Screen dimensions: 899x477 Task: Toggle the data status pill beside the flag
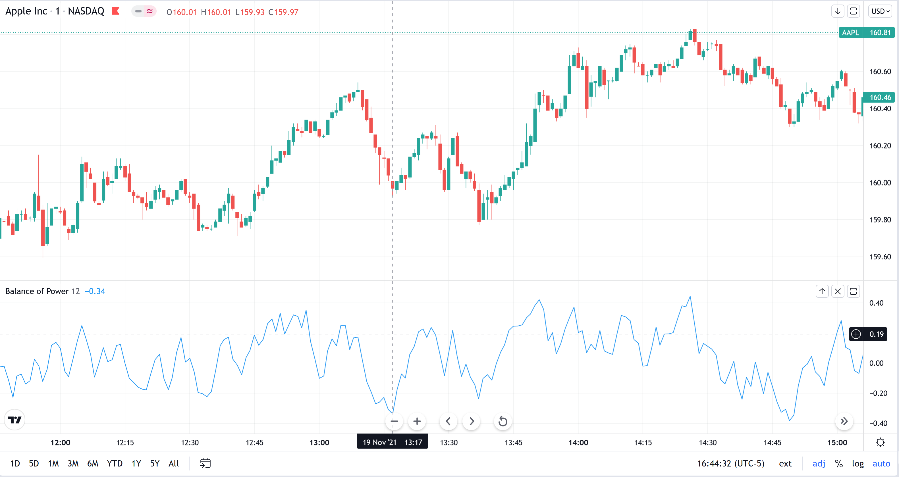tap(144, 11)
